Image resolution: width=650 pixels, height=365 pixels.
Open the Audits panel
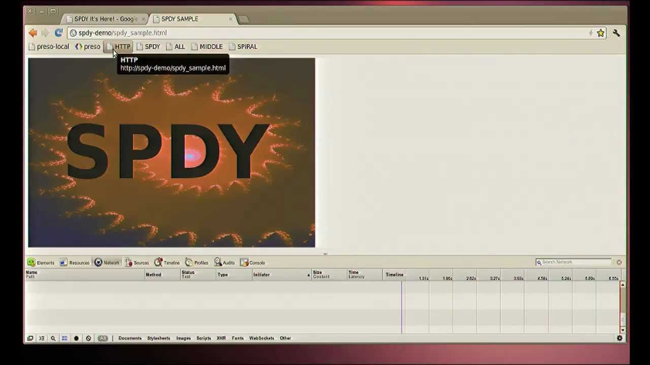(224, 263)
